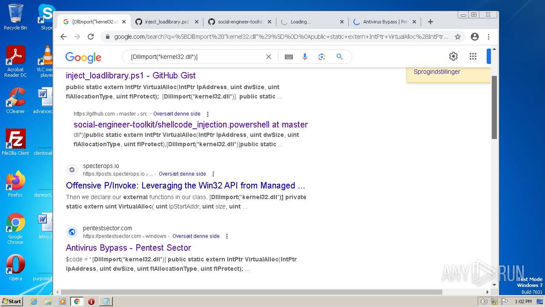Viewport: 545px width, 307px height.
Task: Close the inject_loadlibrary.ps1 tab
Action: pos(197,22)
